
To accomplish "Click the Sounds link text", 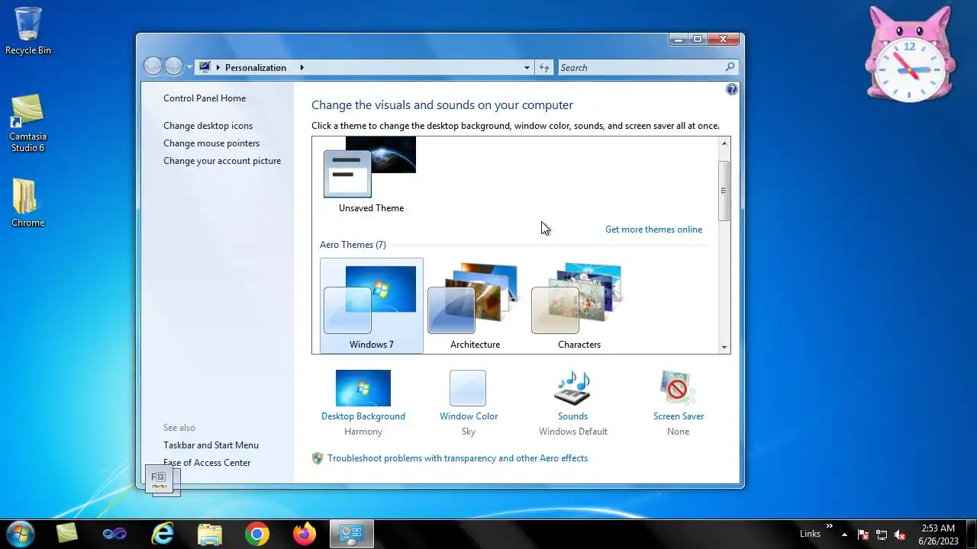I will pyautogui.click(x=572, y=416).
